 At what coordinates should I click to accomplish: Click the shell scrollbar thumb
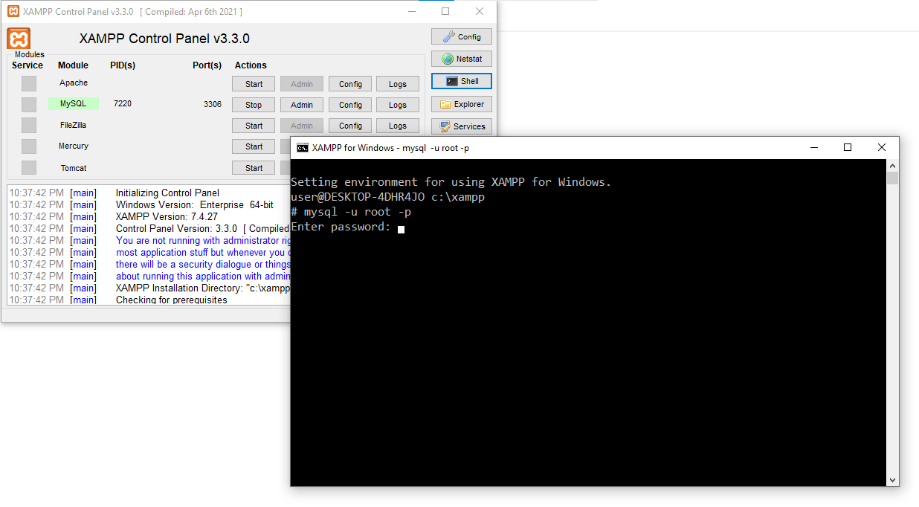tap(893, 177)
